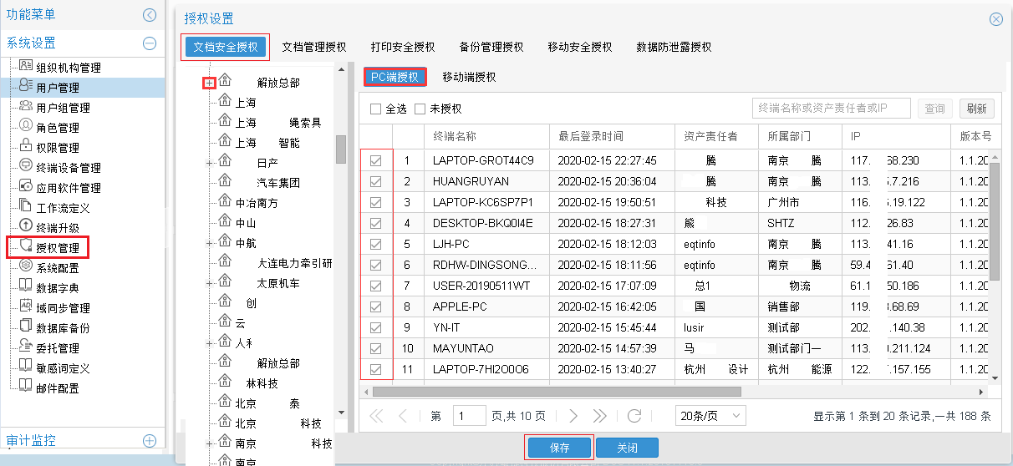Expand the 审计监控 section
The height and width of the screenshot is (466, 1013).
point(150,440)
